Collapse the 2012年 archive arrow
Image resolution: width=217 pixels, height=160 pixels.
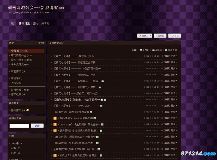(21, 143)
